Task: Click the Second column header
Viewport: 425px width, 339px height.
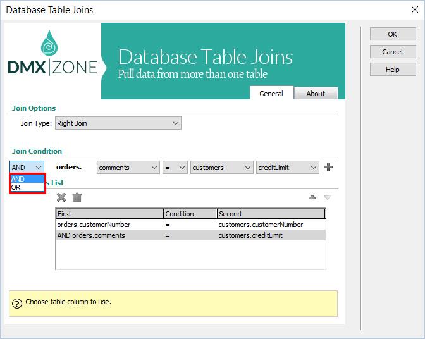Action: pos(271,214)
